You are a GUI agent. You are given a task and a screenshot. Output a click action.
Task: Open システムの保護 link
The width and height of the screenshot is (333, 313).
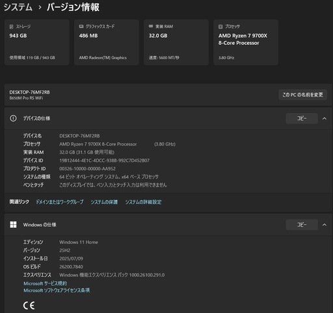104,202
